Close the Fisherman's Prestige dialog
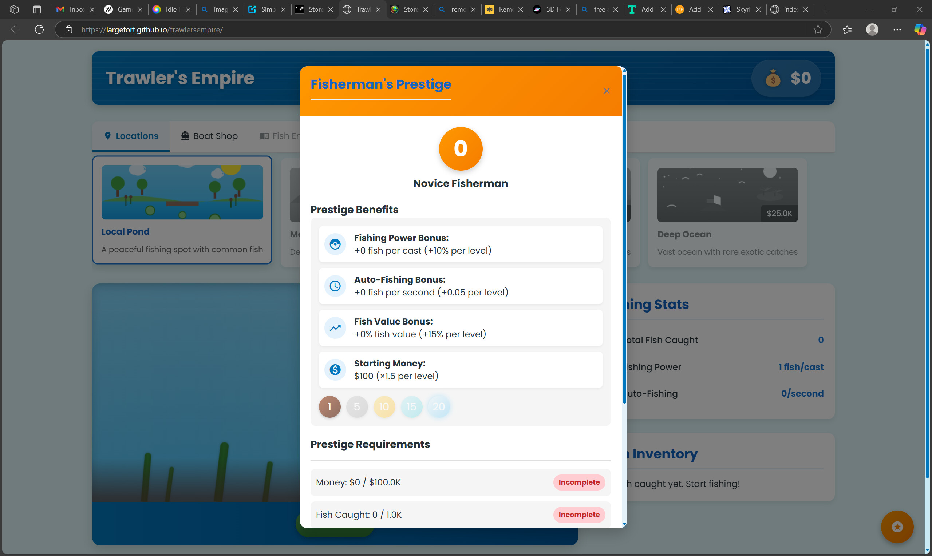Image resolution: width=932 pixels, height=556 pixels. [x=606, y=91]
